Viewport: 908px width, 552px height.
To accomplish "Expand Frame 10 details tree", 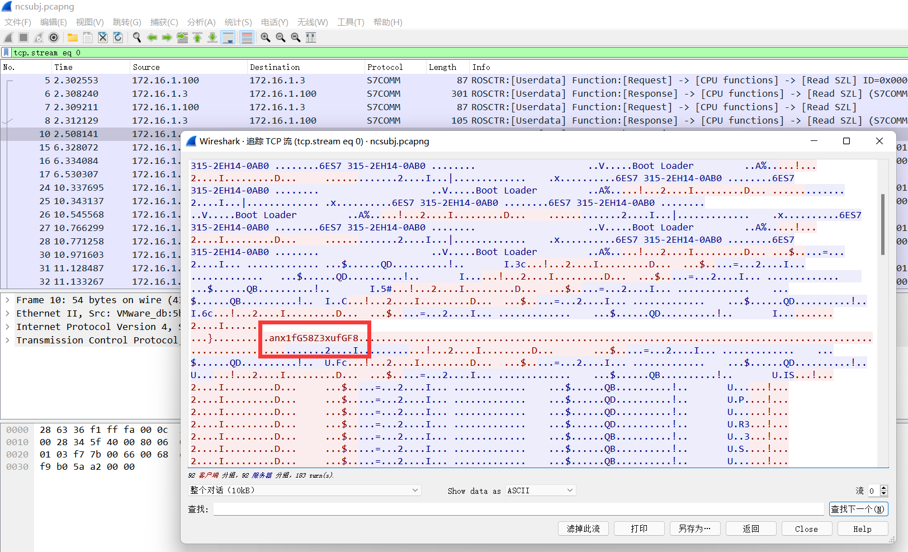I will pyautogui.click(x=7, y=300).
